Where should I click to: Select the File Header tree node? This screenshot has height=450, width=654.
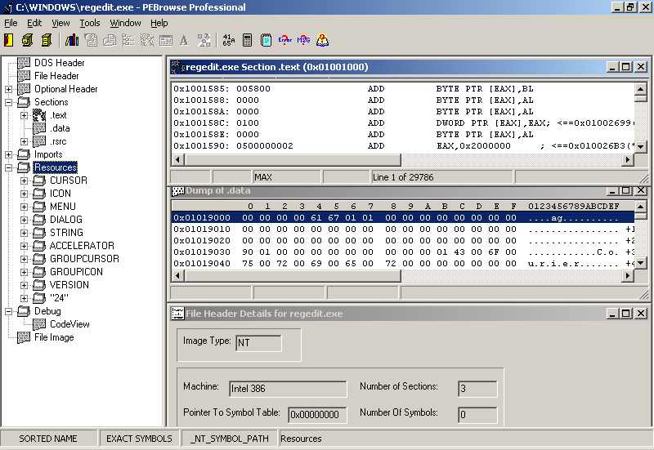[x=56, y=76]
